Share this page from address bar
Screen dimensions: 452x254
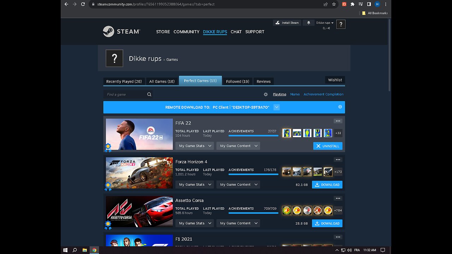(x=326, y=4)
